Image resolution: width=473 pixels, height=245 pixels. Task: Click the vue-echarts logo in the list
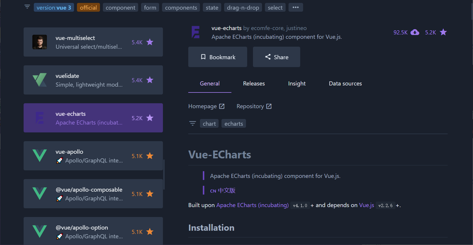40,118
